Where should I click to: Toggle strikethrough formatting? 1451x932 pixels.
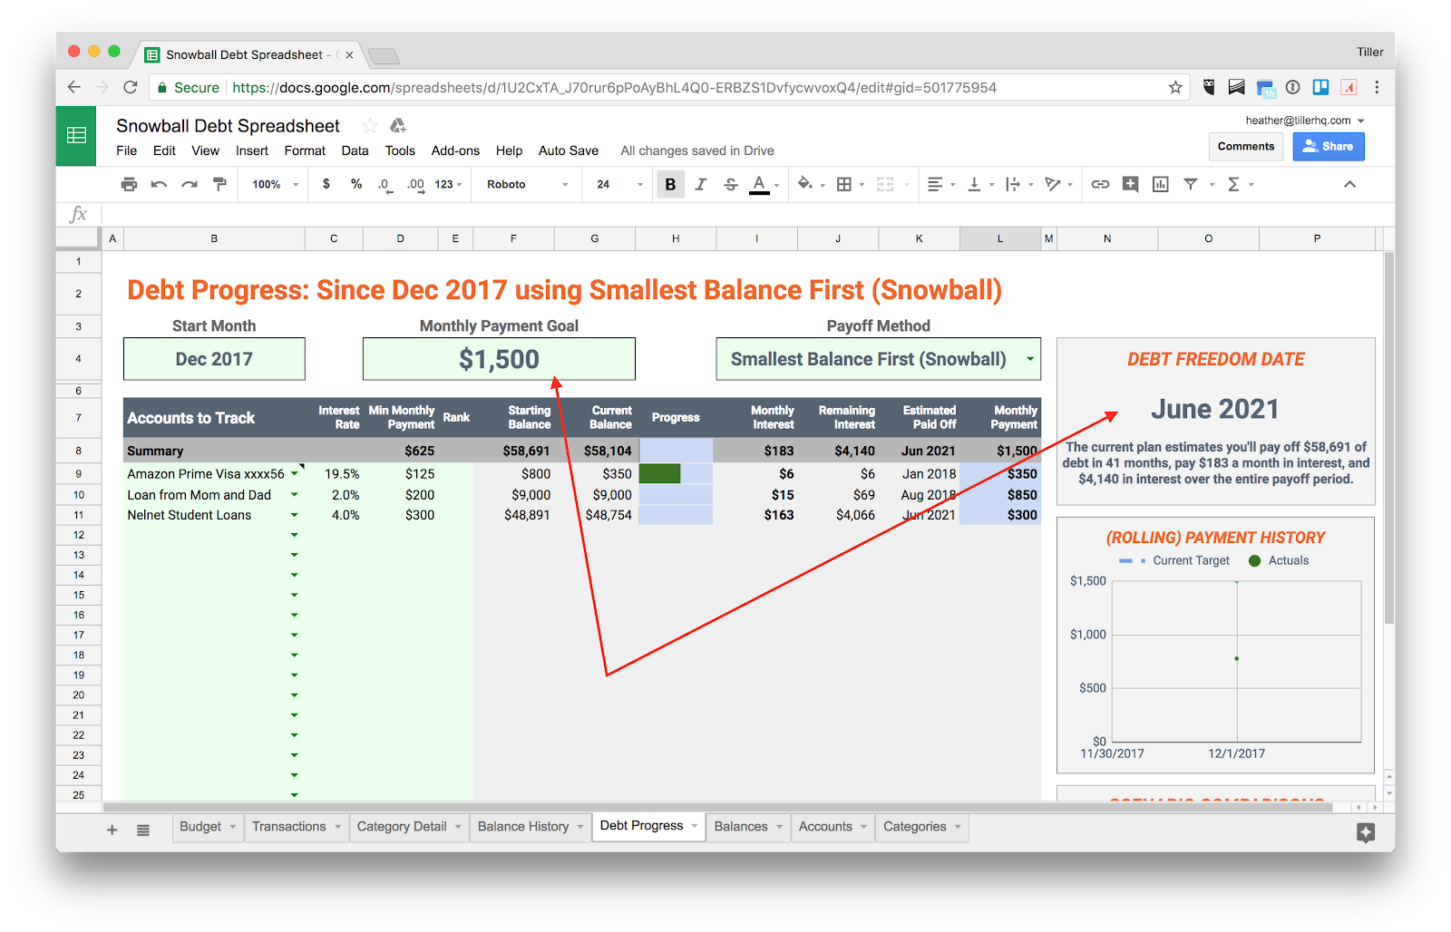[x=731, y=184]
